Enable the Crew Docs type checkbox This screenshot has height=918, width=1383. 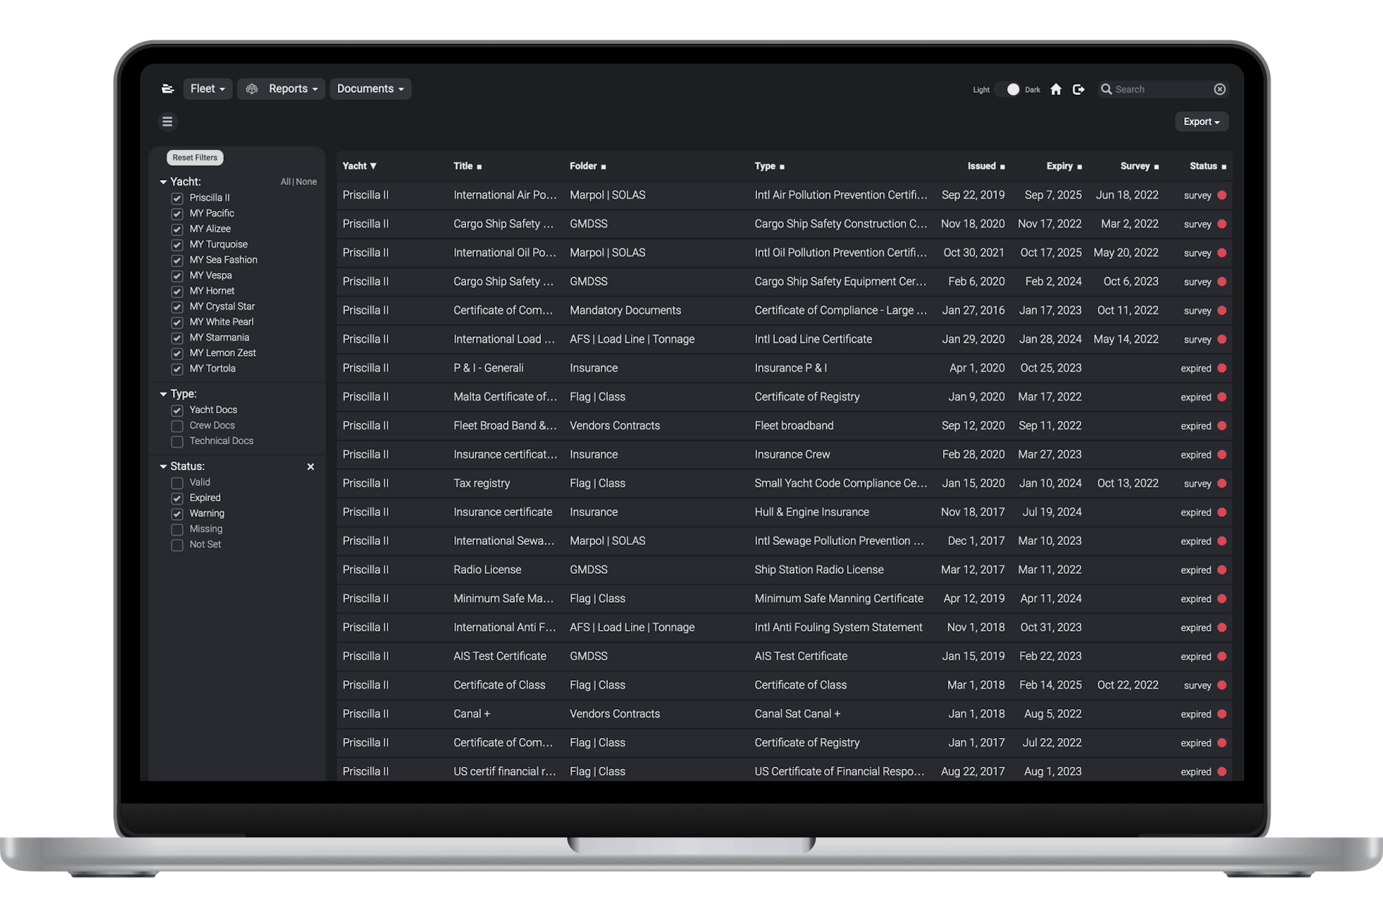pyautogui.click(x=177, y=426)
